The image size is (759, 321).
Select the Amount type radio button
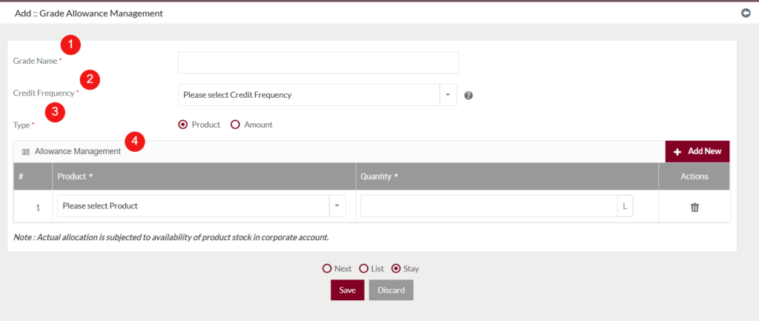[235, 125]
